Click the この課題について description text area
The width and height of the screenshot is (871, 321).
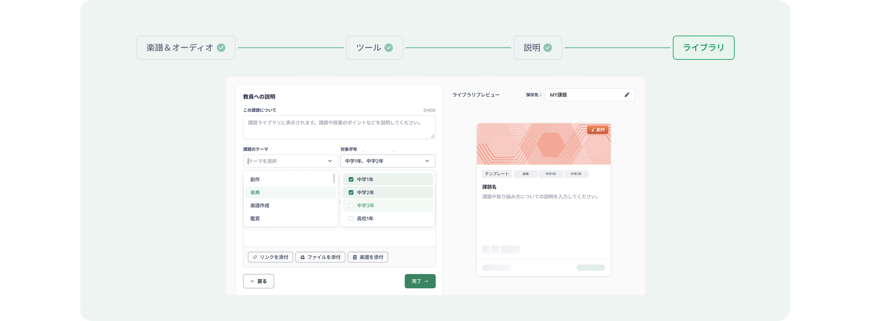[339, 127]
